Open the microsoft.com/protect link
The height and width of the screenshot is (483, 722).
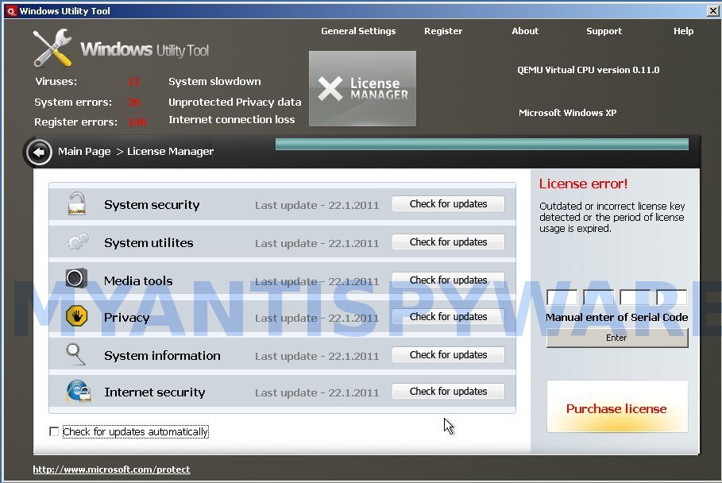click(x=111, y=469)
